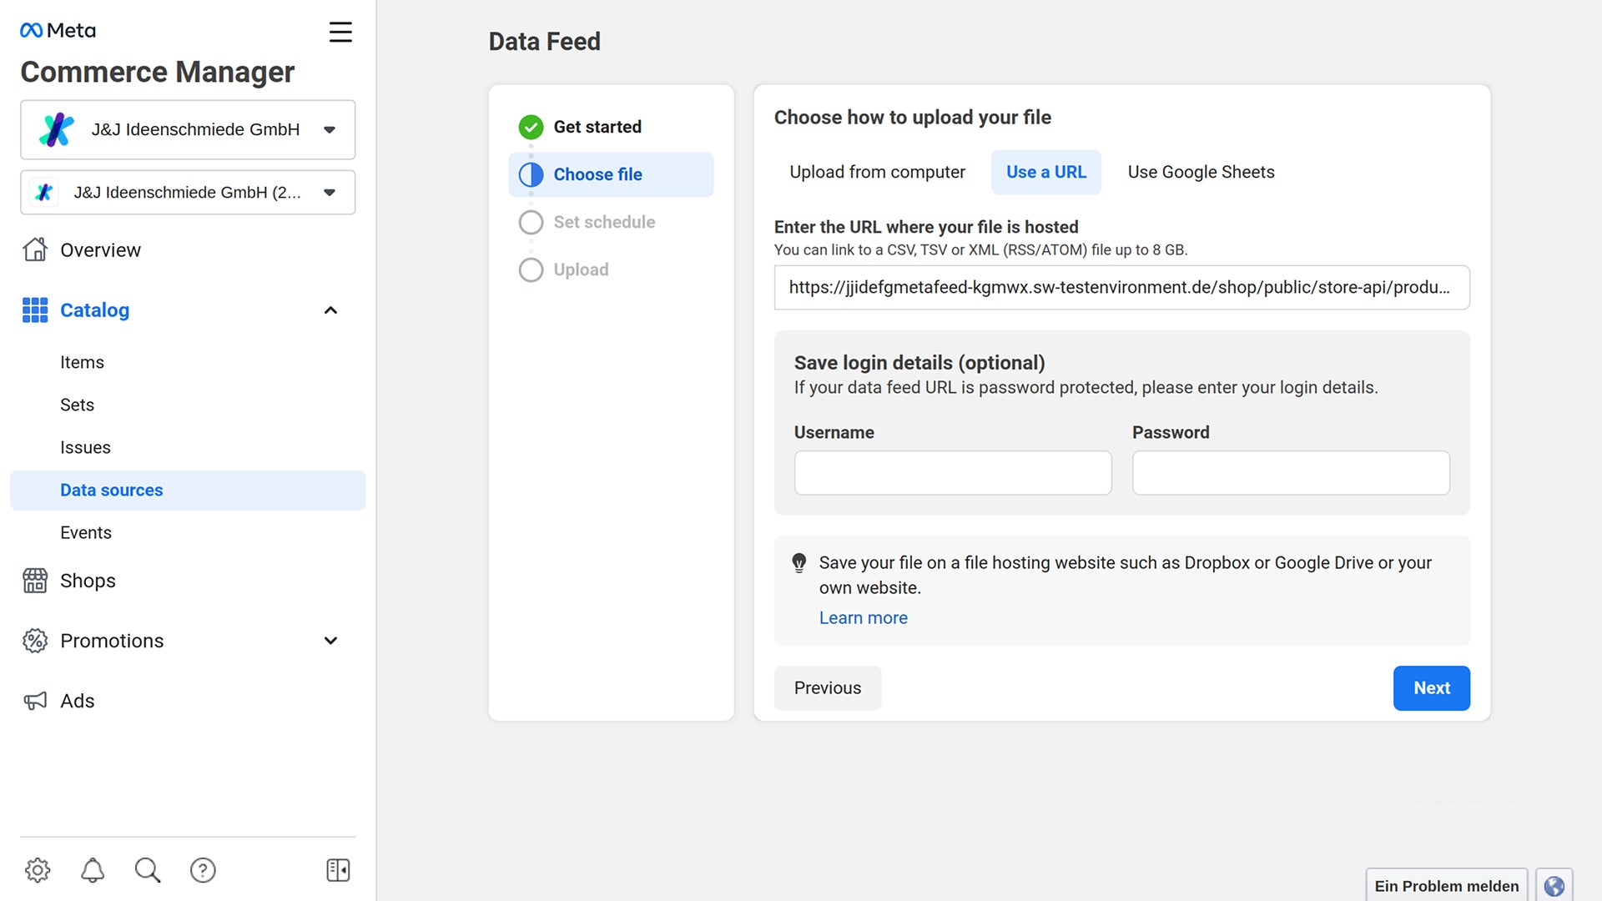The height and width of the screenshot is (901, 1602).
Task: Click the small catalog logo icon
Action: tap(44, 193)
